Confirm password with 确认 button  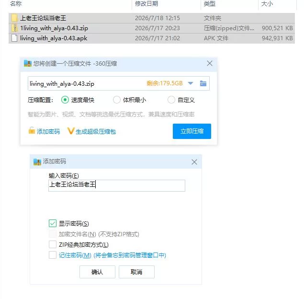pos(97,272)
